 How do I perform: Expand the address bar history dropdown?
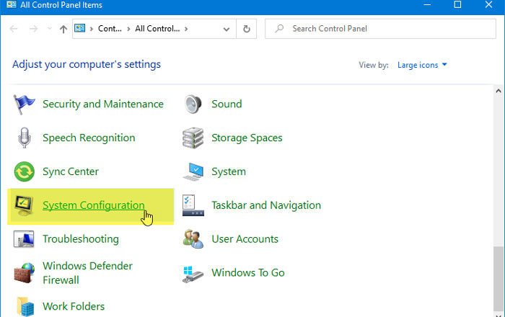pos(227,30)
